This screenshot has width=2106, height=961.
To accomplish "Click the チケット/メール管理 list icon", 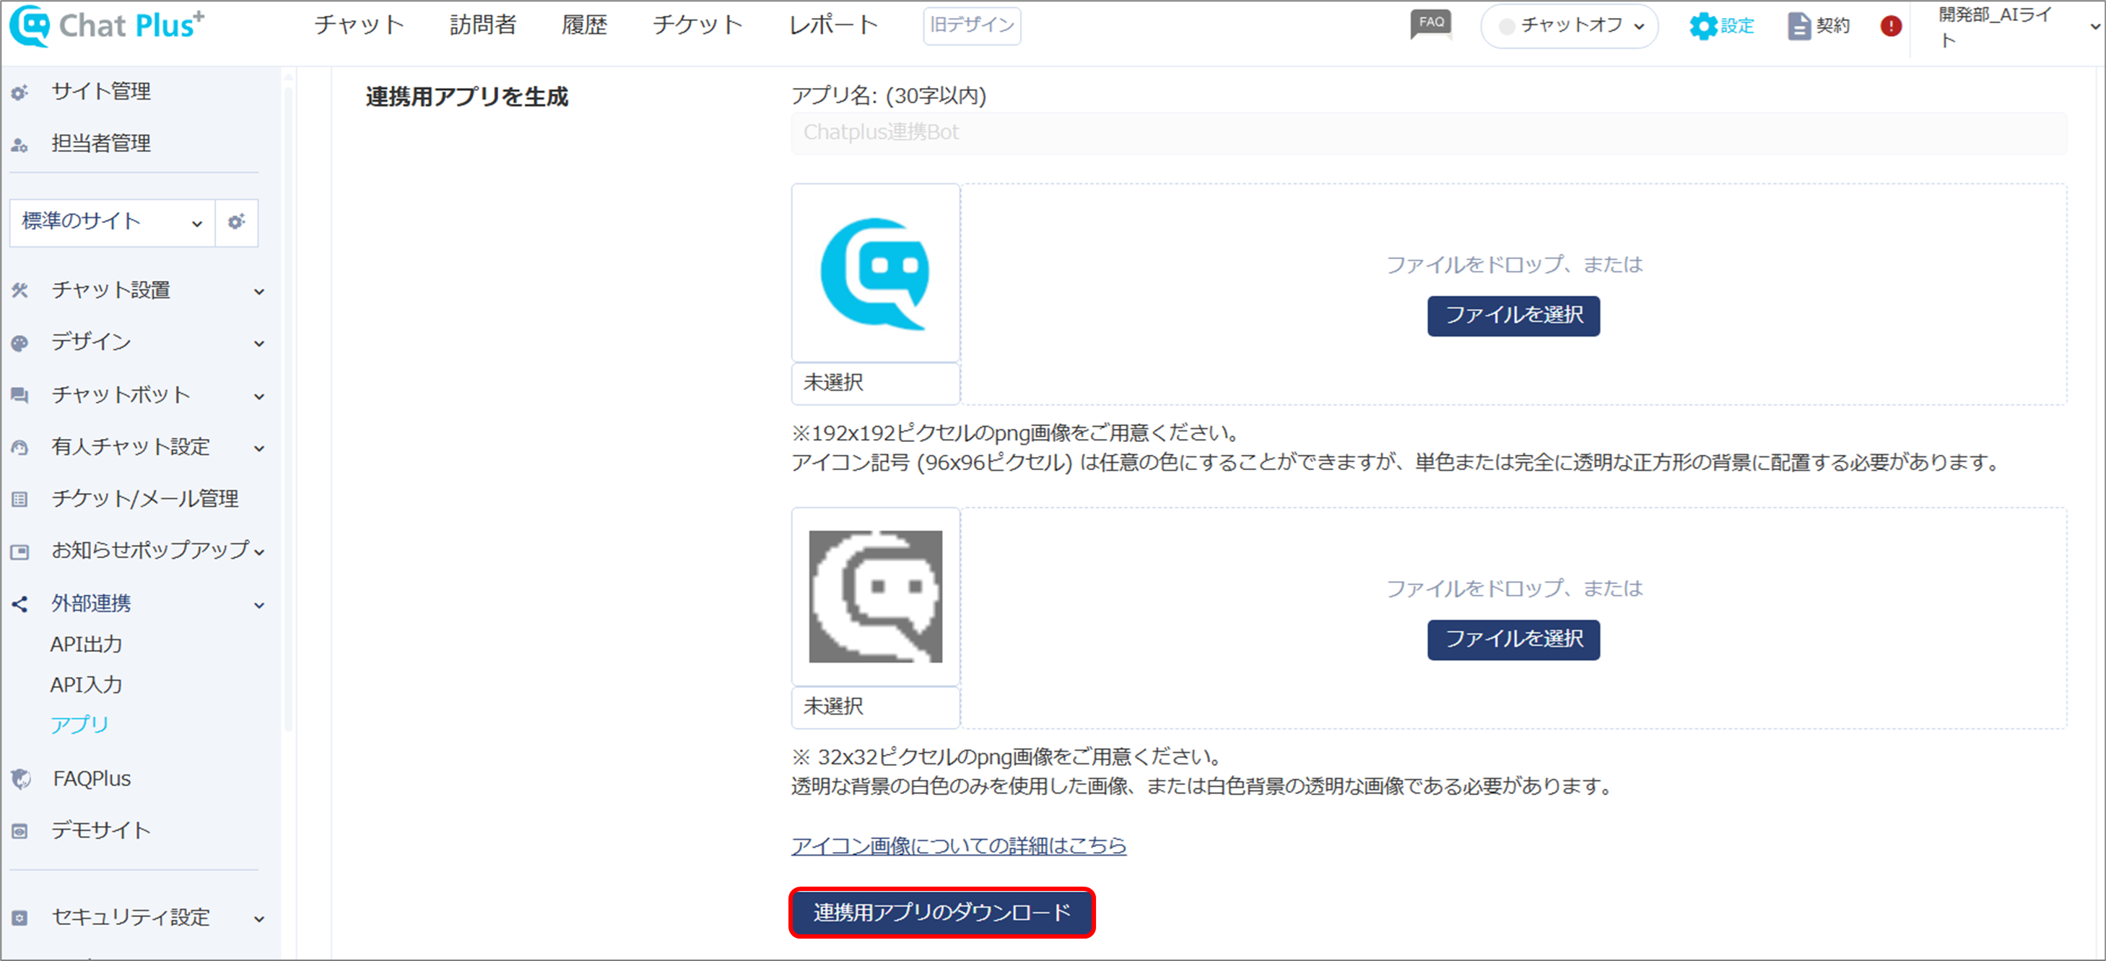I will [19, 499].
